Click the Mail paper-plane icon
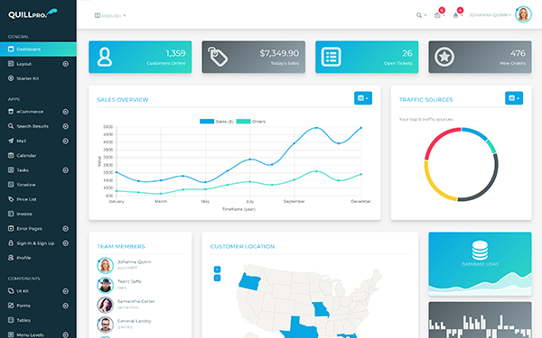The width and height of the screenshot is (542, 338). coord(11,141)
